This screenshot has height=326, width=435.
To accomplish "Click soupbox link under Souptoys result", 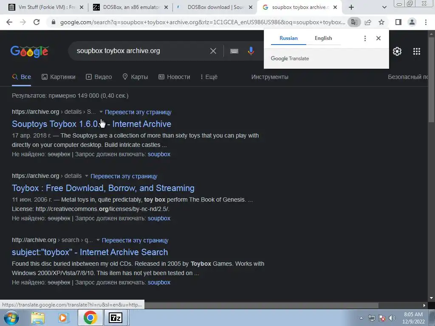I will 159,154.
